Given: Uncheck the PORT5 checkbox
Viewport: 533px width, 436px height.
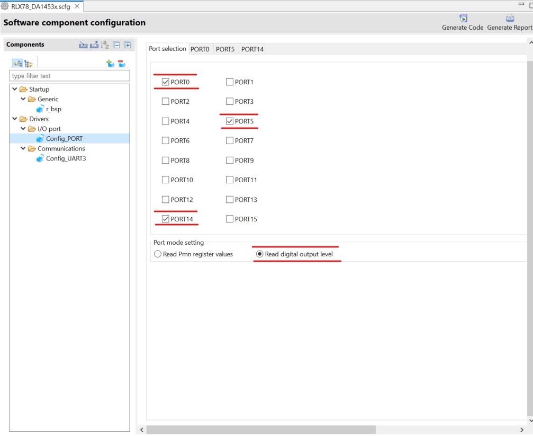Looking at the screenshot, I should tap(229, 121).
